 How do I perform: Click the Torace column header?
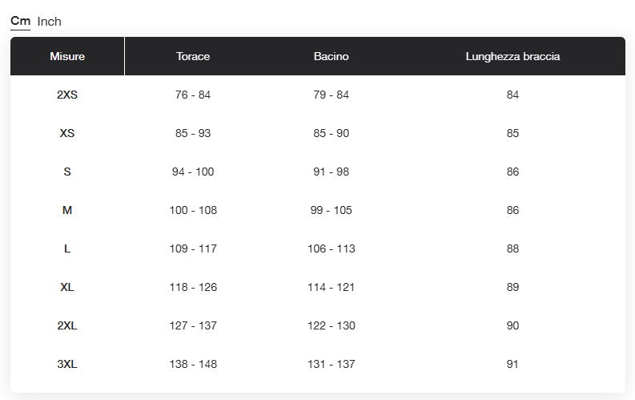point(193,56)
